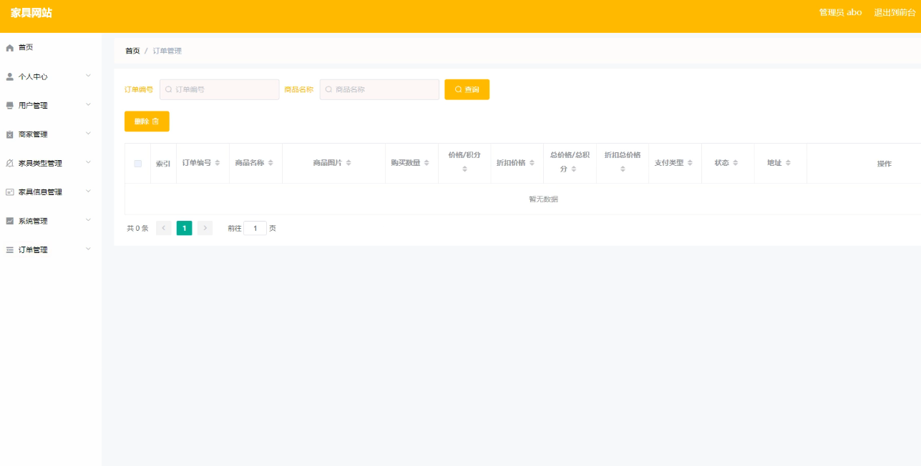Click the 系统管理 chart icon
This screenshot has width=921, height=466.
point(10,222)
